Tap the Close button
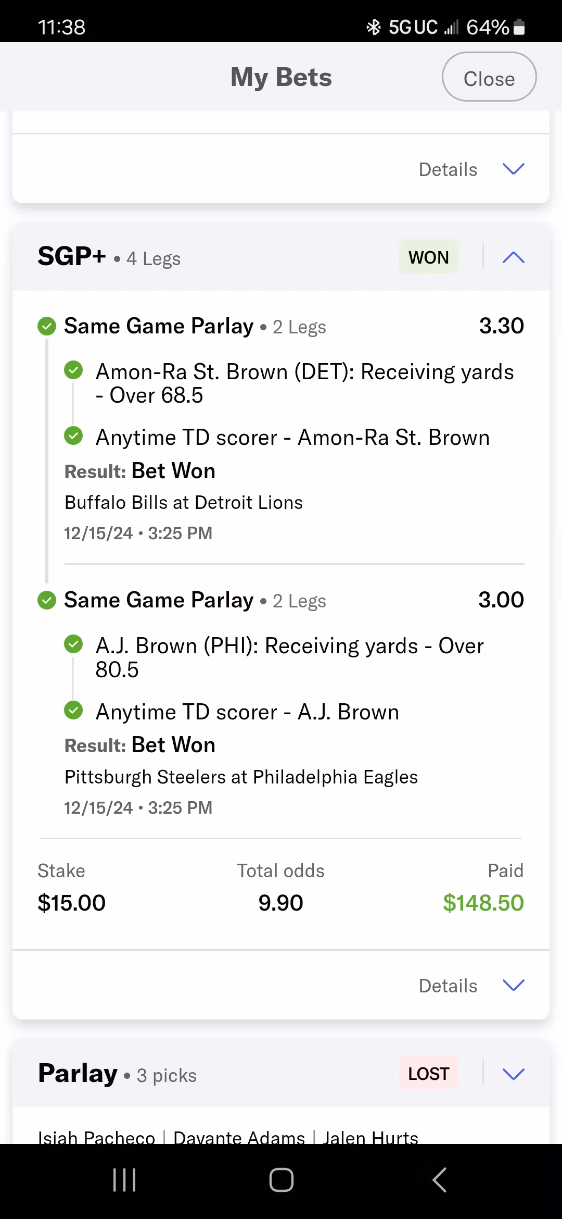 (x=489, y=77)
